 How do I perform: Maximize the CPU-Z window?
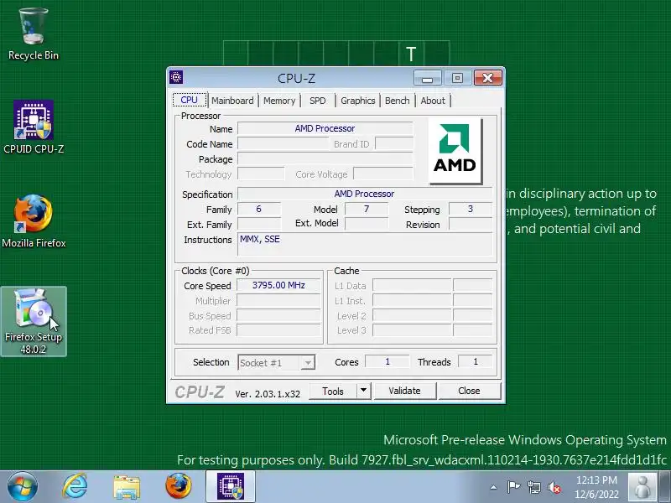pos(457,78)
